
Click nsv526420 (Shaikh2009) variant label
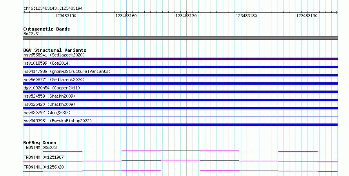point(49,104)
